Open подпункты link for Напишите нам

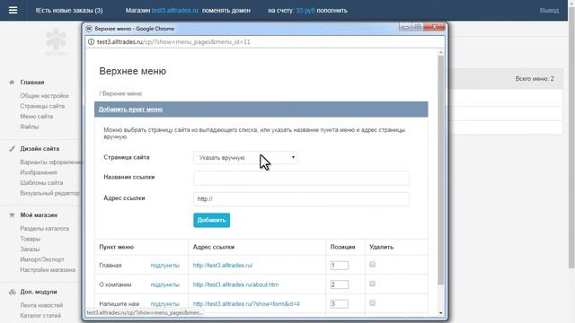pos(165,303)
